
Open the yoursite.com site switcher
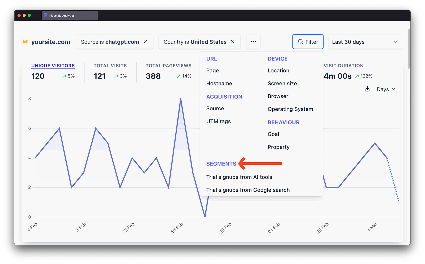tap(50, 42)
